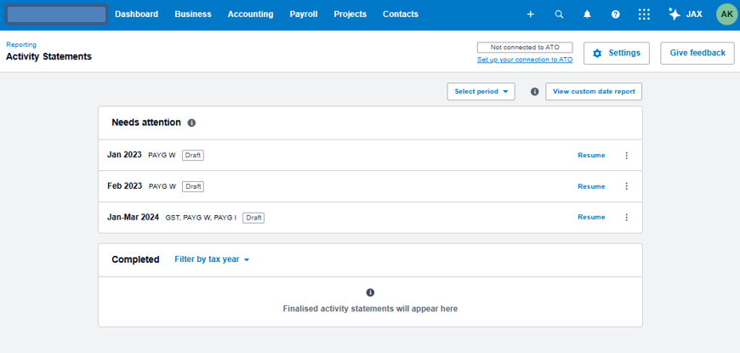This screenshot has width=740, height=353.
Task: Open the AK user avatar menu
Action: tap(726, 14)
